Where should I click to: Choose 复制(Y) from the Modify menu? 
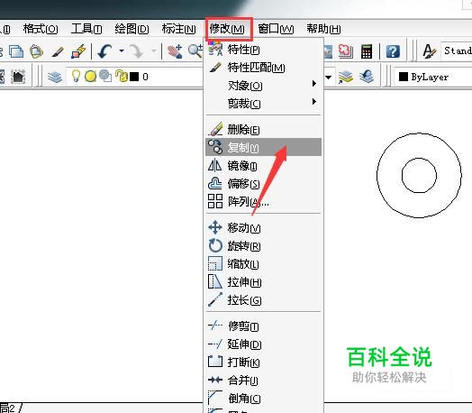coord(263,147)
